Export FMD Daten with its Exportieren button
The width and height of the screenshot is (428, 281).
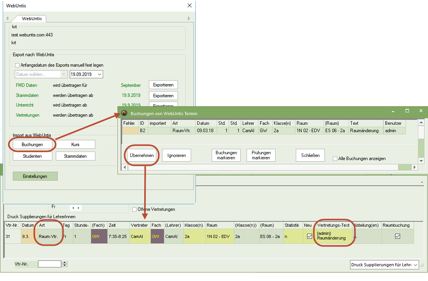coord(163,85)
